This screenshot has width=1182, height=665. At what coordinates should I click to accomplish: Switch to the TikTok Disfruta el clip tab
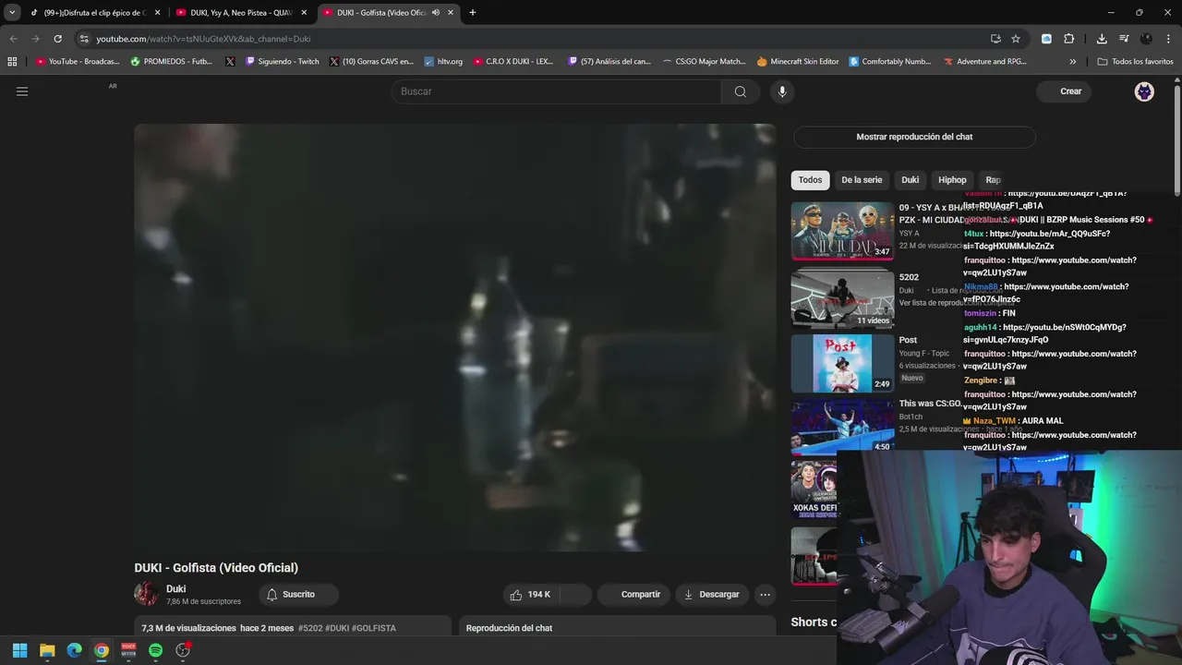tap(95, 13)
